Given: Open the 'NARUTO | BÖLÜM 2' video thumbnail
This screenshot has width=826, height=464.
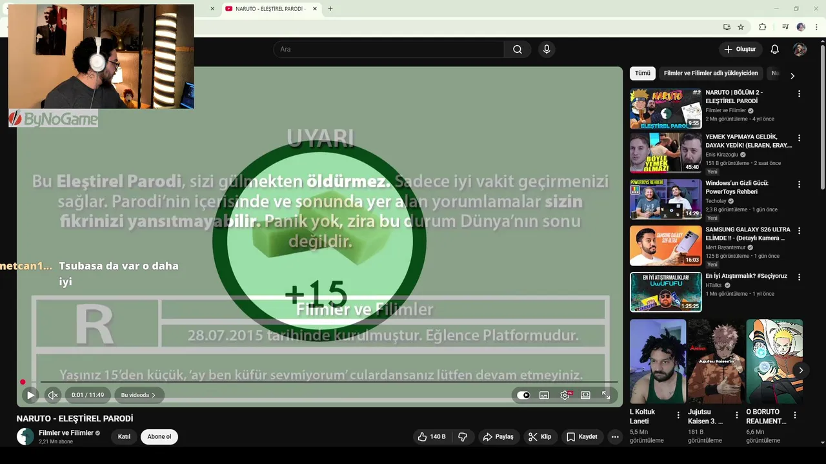Looking at the screenshot, I should click(665, 109).
